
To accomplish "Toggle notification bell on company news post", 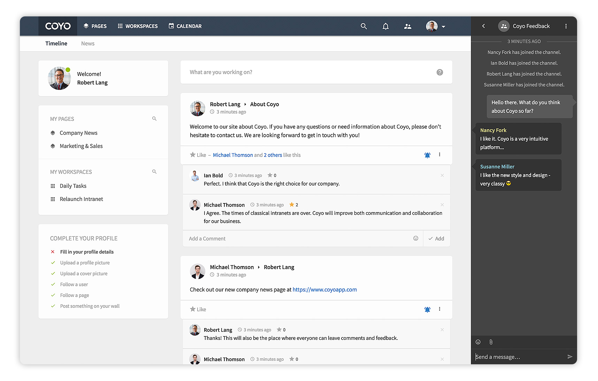I will click(x=427, y=309).
